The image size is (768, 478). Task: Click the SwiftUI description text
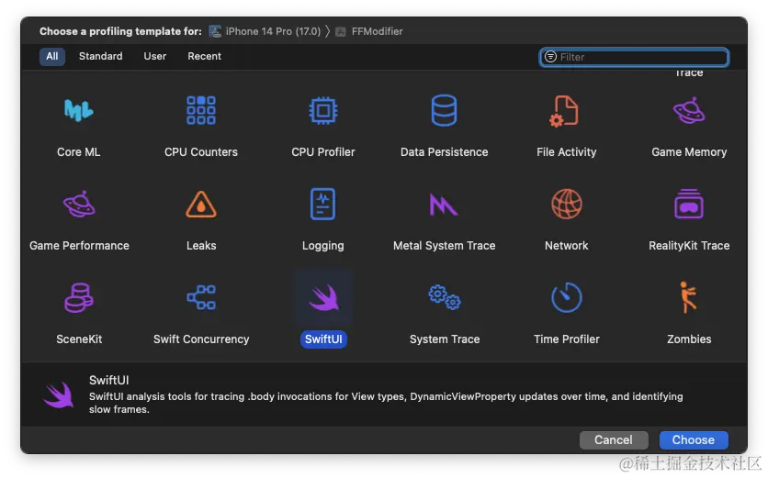(386, 403)
